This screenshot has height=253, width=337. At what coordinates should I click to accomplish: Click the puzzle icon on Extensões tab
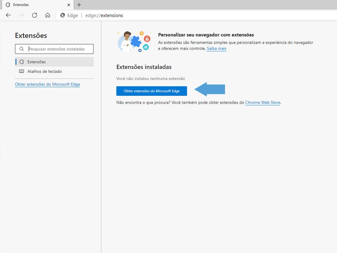click(8, 5)
